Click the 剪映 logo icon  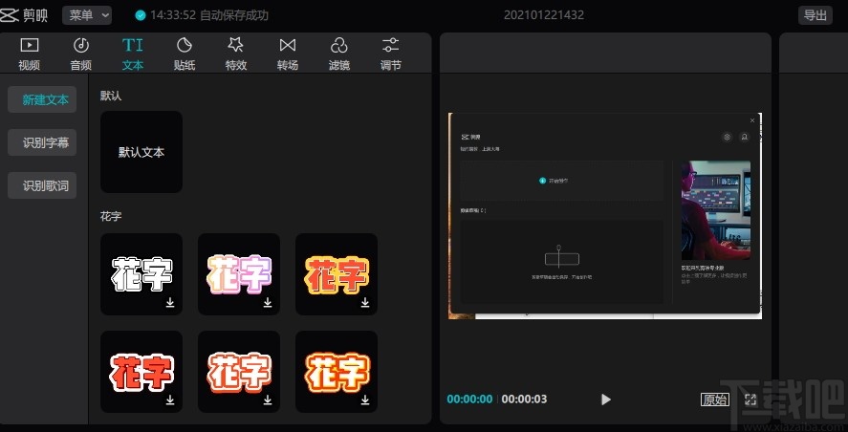click(x=10, y=15)
